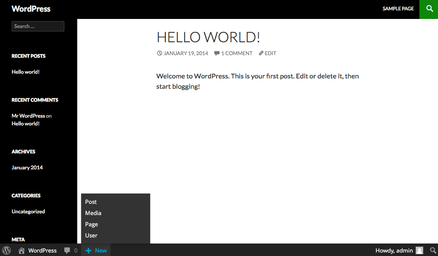Choose User in the New menu

(91, 235)
